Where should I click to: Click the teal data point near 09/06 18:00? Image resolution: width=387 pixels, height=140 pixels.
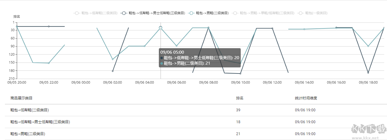click(x=368, y=46)
